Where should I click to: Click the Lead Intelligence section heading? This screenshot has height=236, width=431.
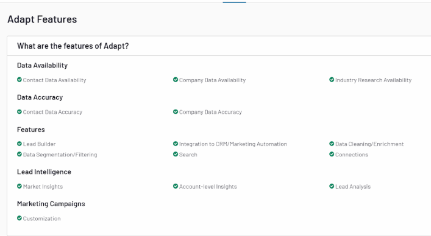click(44, 172)
